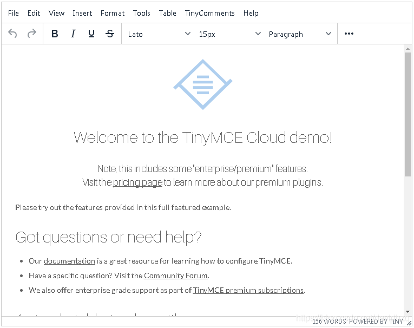This screenshot has width=414, height=328.
Task: Click the POWERED BY TINY link
Action: (x=376, y=322)
